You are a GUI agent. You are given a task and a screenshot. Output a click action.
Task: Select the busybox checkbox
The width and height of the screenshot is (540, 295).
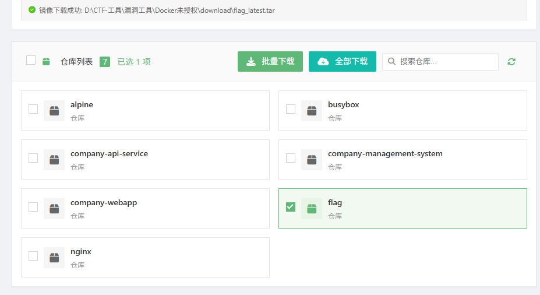(291, 109)
